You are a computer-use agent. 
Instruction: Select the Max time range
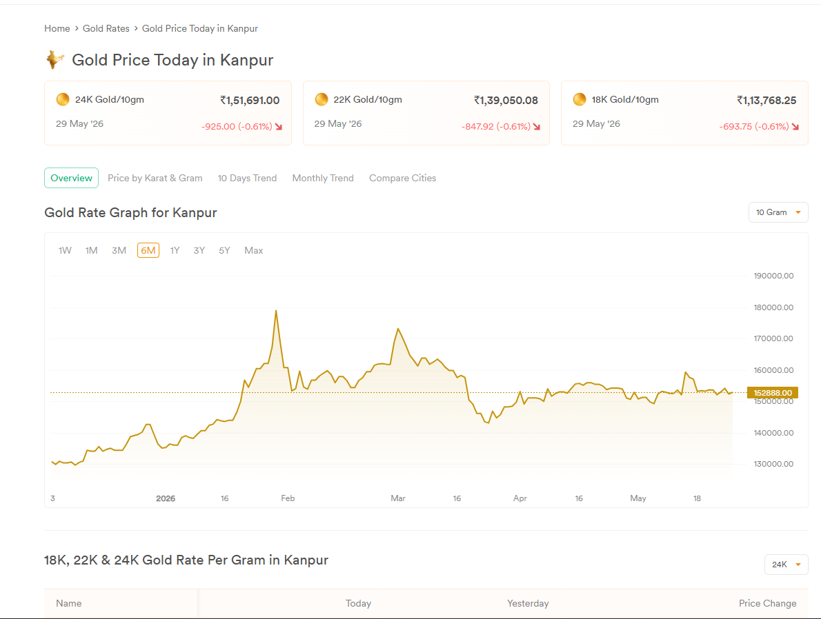(253, 251)
